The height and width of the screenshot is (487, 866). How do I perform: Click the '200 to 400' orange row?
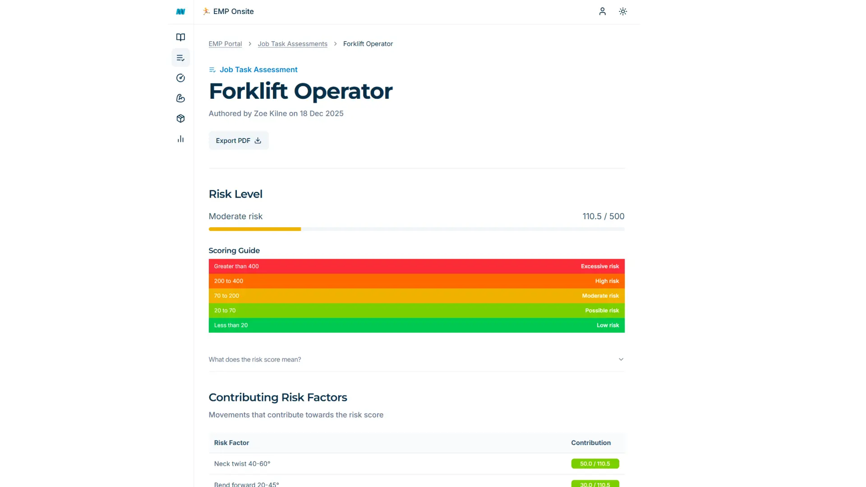[416, 281]
